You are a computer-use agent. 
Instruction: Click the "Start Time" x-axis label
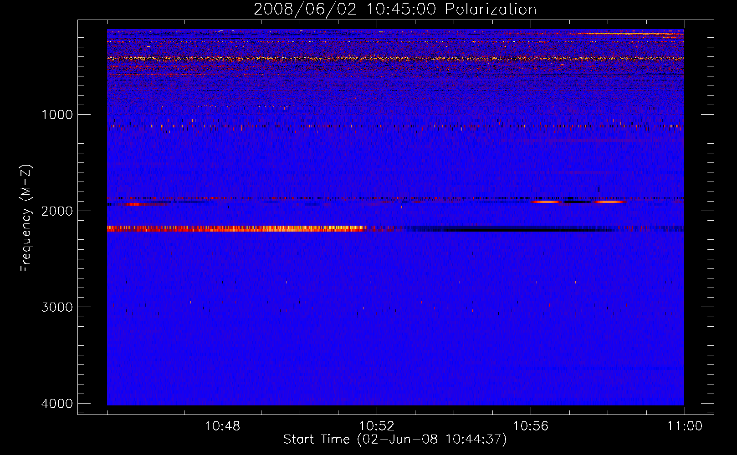coord(394,439)
